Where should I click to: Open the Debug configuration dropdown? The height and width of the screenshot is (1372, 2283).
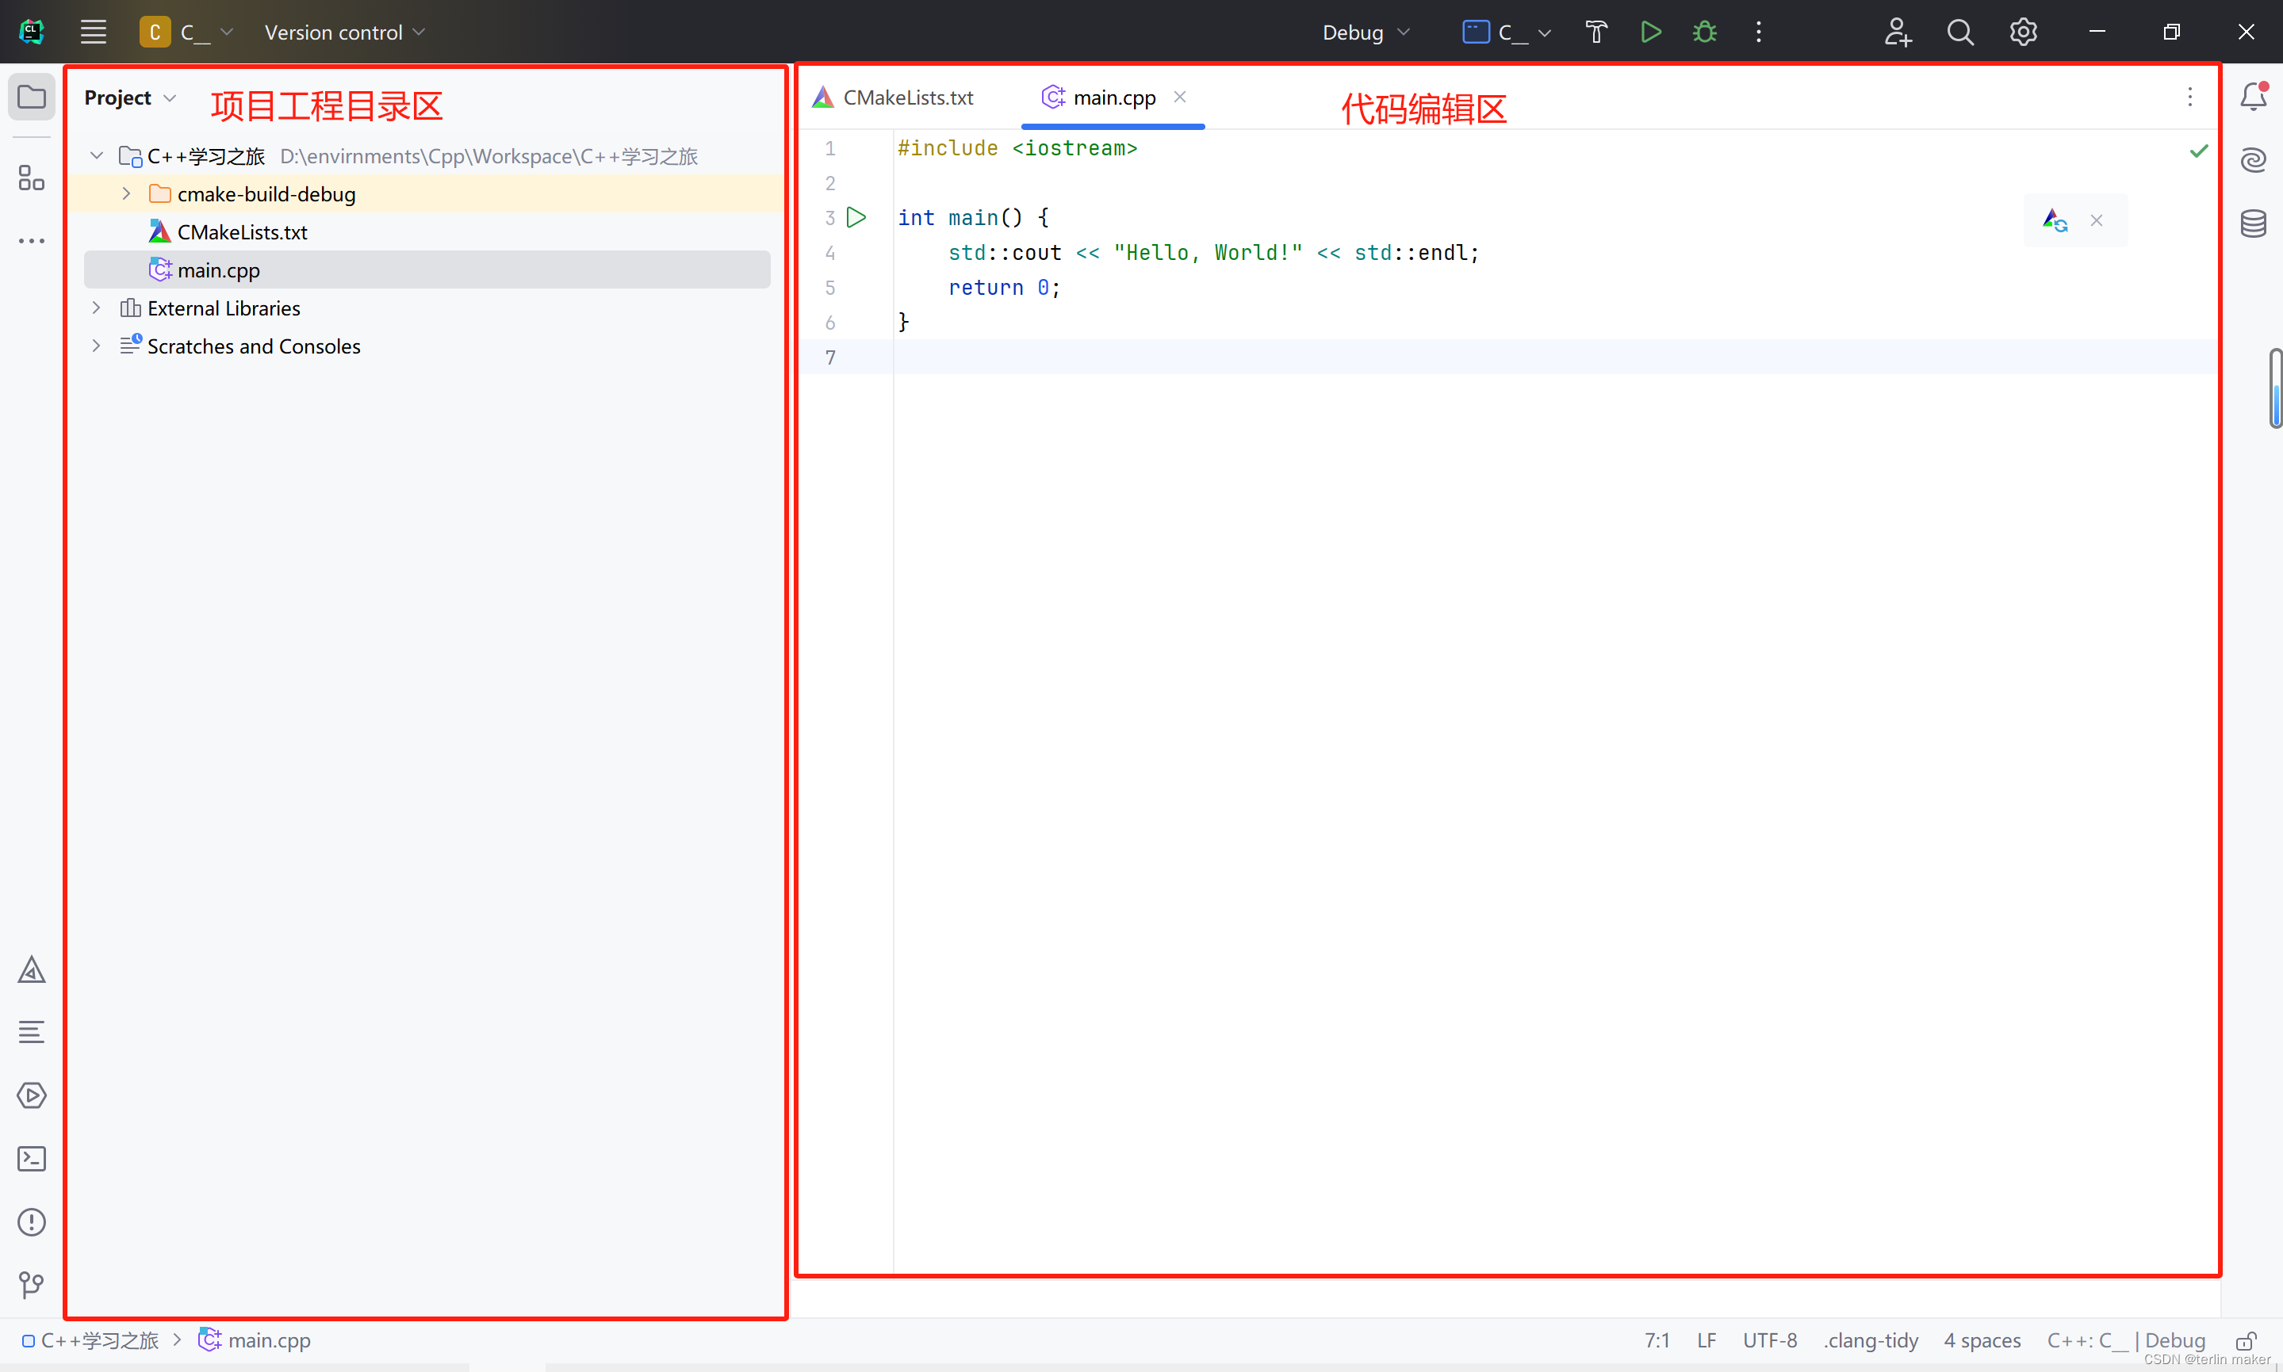tap(1366, 32)
